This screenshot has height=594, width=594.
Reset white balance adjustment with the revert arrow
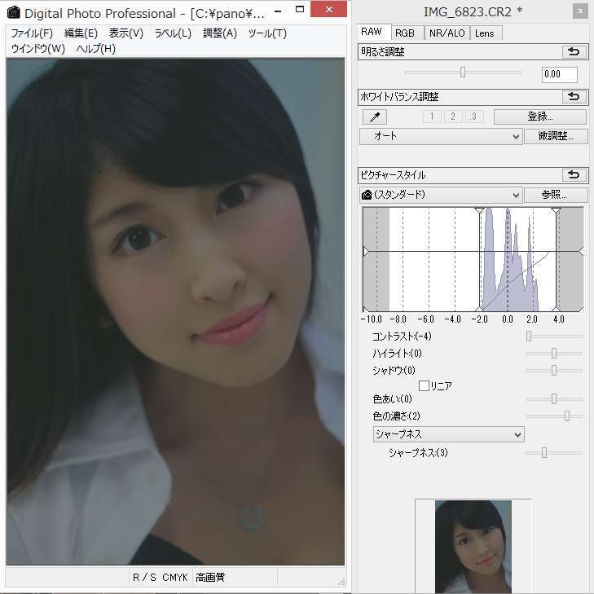pos(574,97)
